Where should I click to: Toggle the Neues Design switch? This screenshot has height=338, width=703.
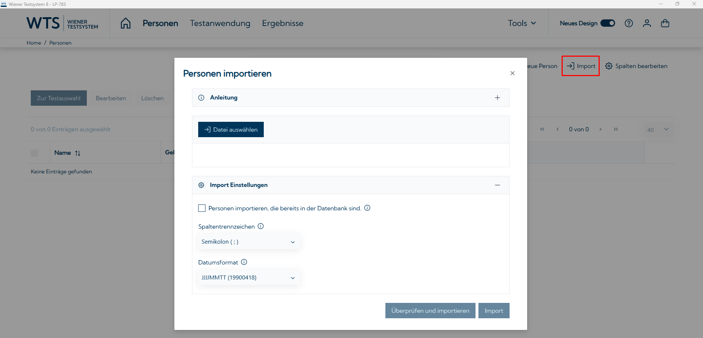click(x=608, y=23)
